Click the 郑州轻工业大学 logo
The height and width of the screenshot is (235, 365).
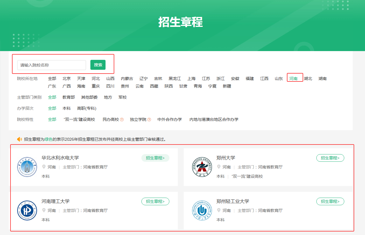click(x=202, y=210)
